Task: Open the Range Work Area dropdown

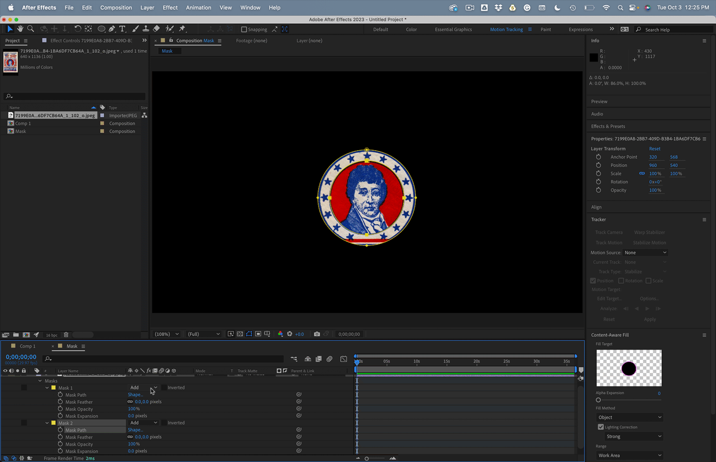Action: click(x=629, y=456)
